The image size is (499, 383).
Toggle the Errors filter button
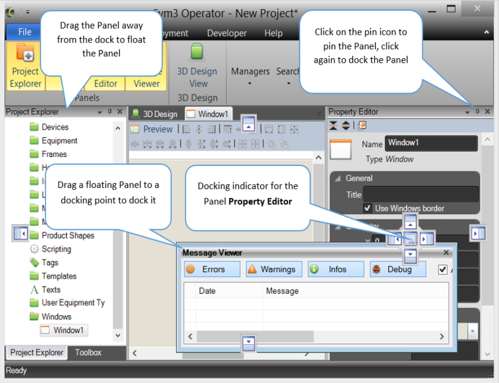point(212,269)
